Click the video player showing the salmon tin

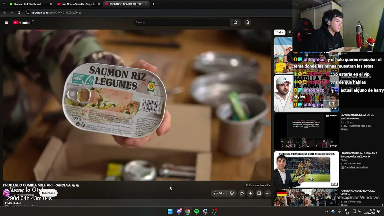[x=137, y=105]
